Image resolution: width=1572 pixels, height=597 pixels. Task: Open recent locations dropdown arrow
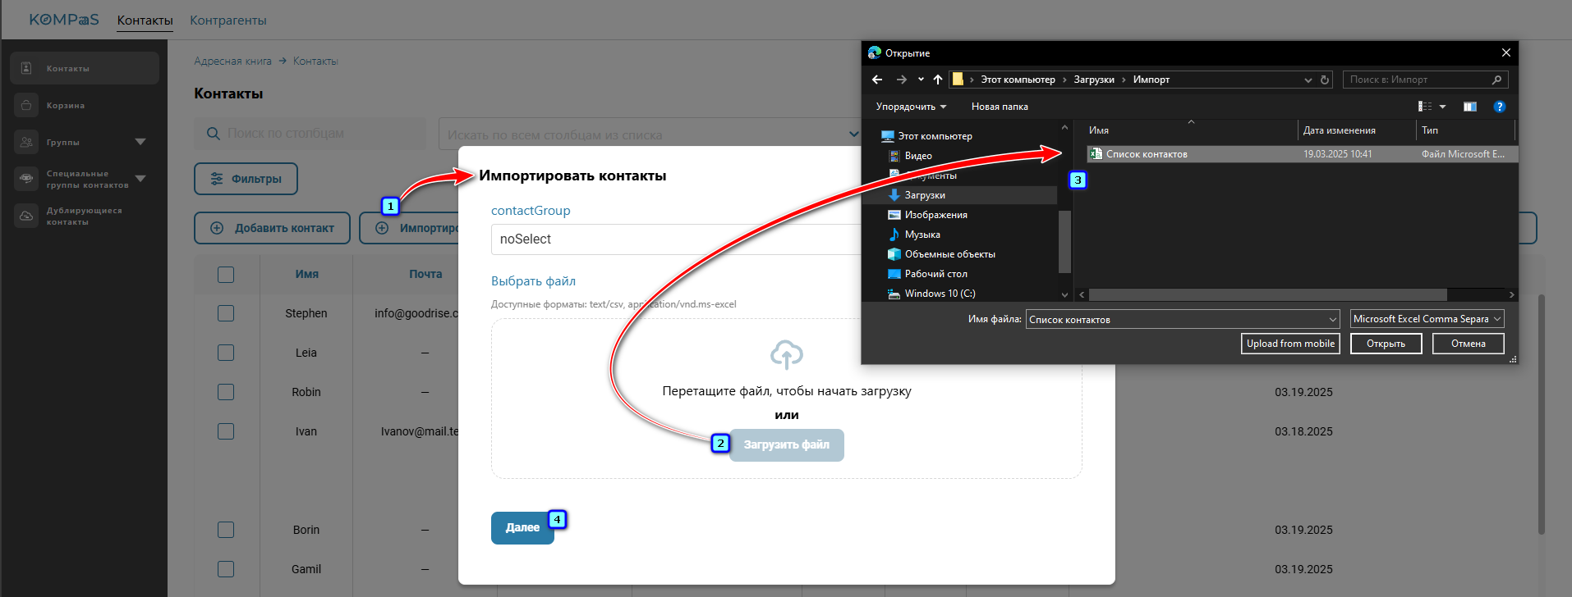pos(921,80)
